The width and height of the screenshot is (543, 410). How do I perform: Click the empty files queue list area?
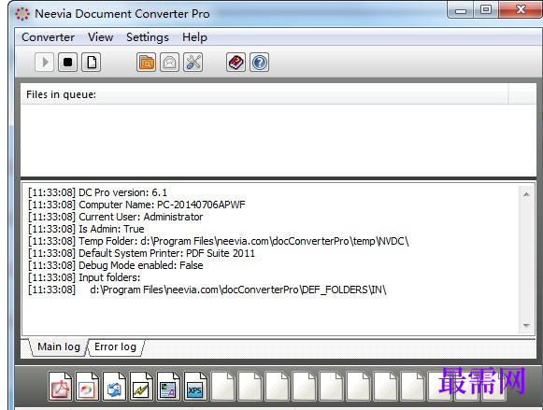tap(279, 140)
